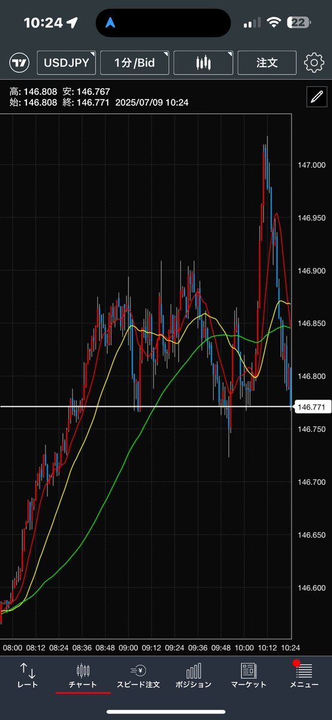332x720 pixels.
Task: Select the チャート tab
Action: click(x=83, y=676)
